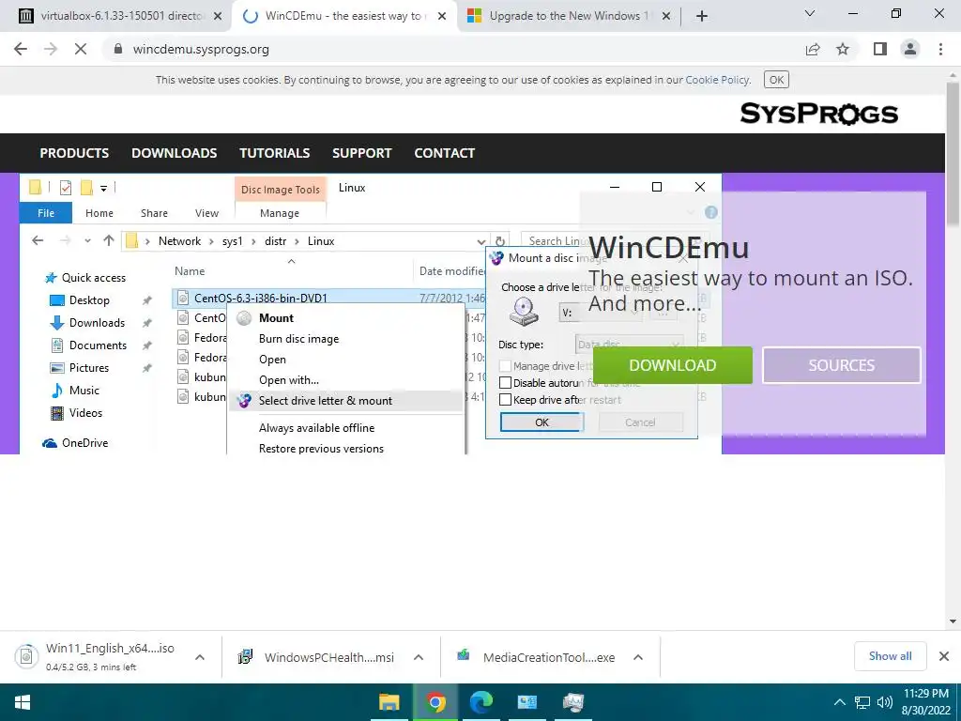Open Chrome's three-dot menu
This screenshot has width=961, height=721.
point(940,49)
